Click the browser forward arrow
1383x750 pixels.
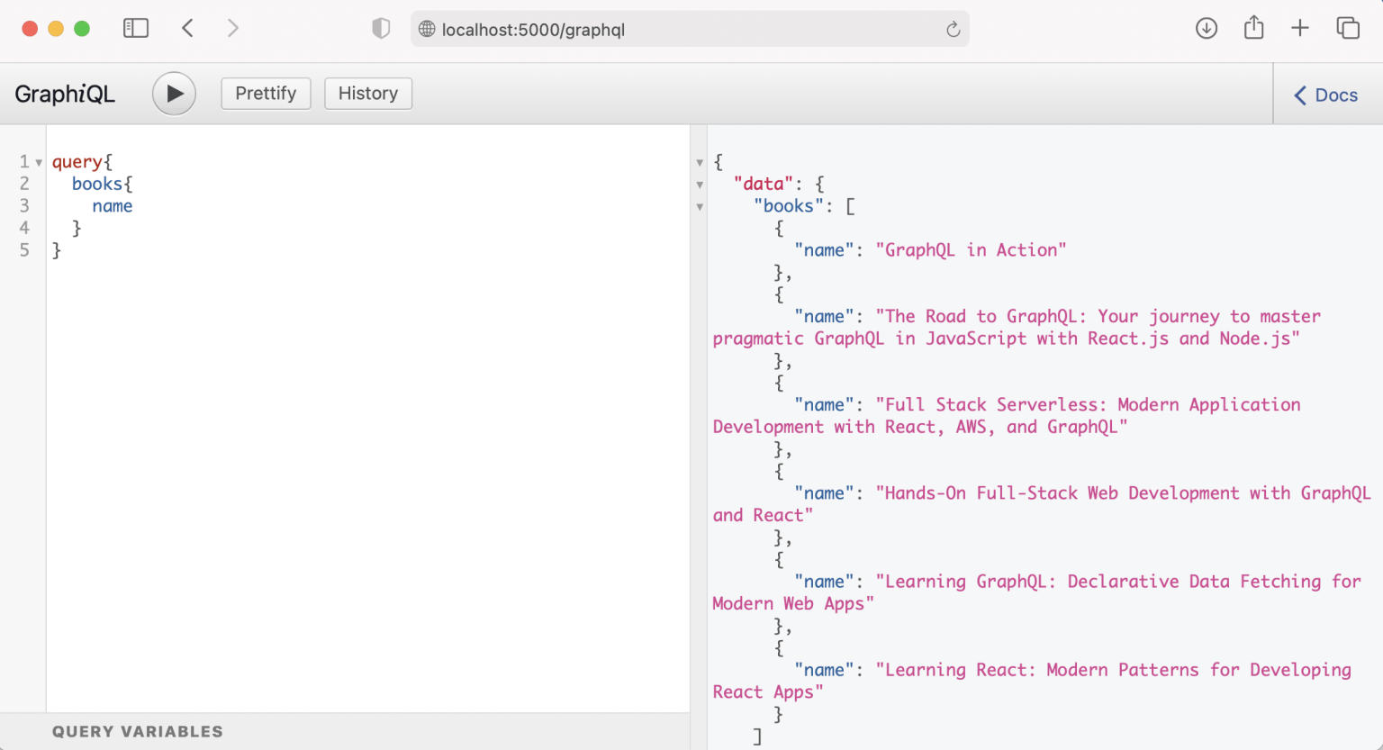point(233,29)
